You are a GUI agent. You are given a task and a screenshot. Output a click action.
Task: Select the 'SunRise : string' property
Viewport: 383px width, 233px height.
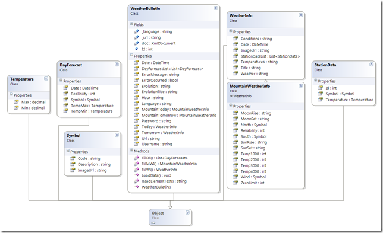click(254, 142)
